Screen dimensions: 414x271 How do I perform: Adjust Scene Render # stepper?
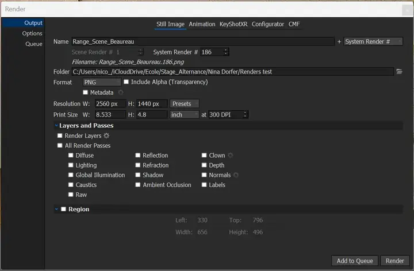[x=140, y=52]
